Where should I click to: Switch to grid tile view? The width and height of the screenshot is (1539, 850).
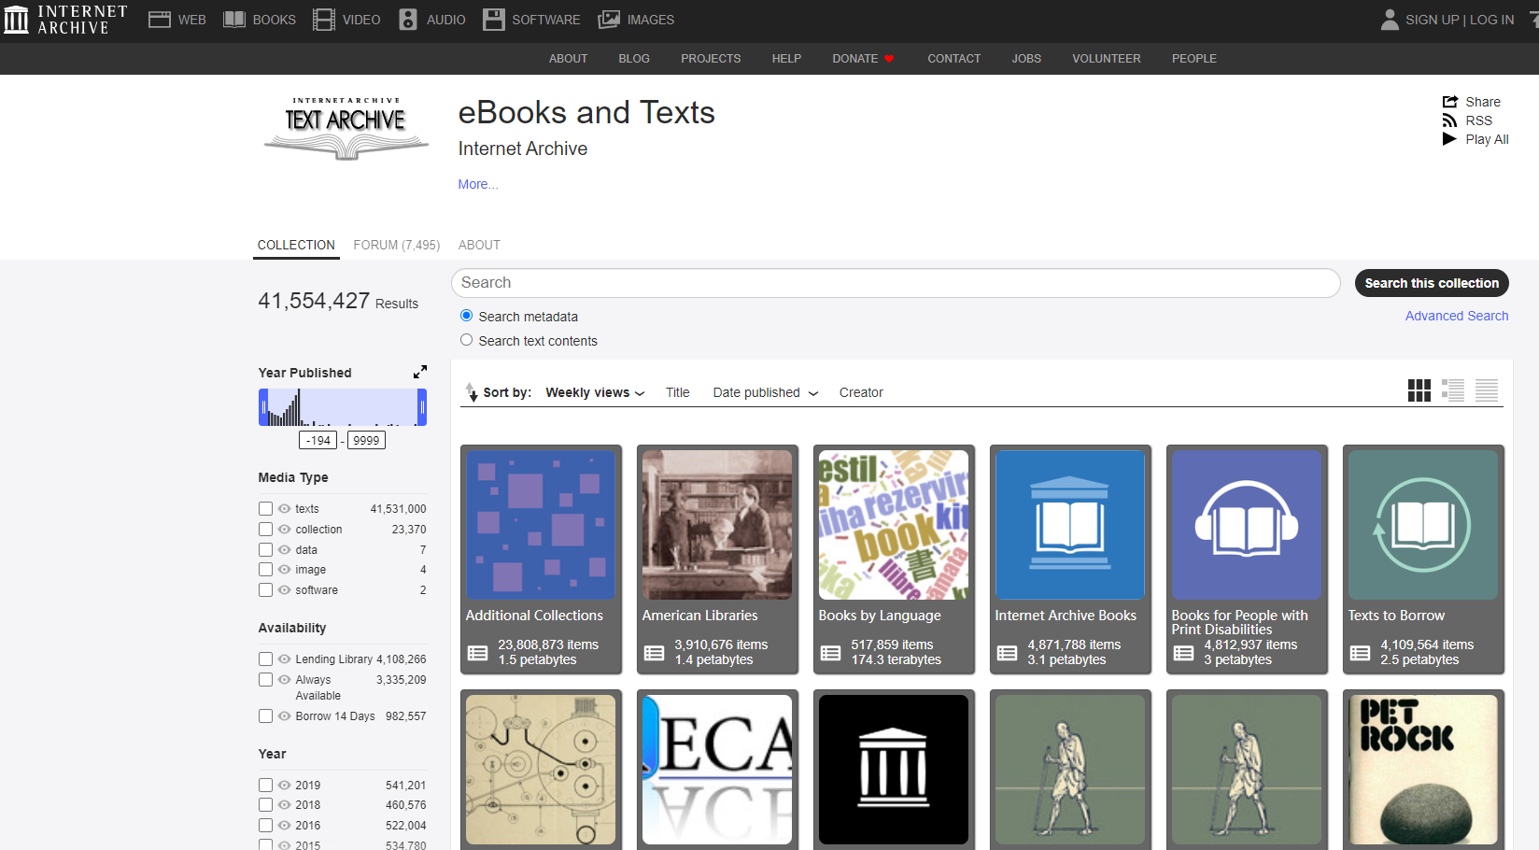(x=1419, y=390)
